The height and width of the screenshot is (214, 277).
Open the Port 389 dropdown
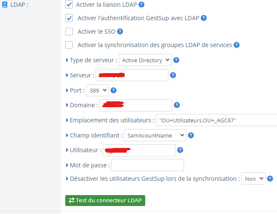pos(97,90)
